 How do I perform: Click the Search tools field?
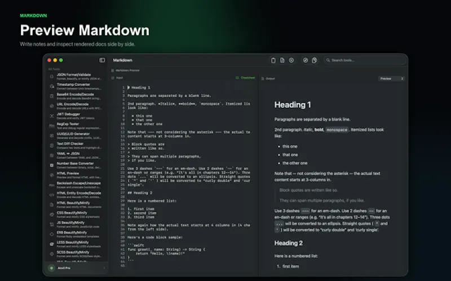pos(365,60)
